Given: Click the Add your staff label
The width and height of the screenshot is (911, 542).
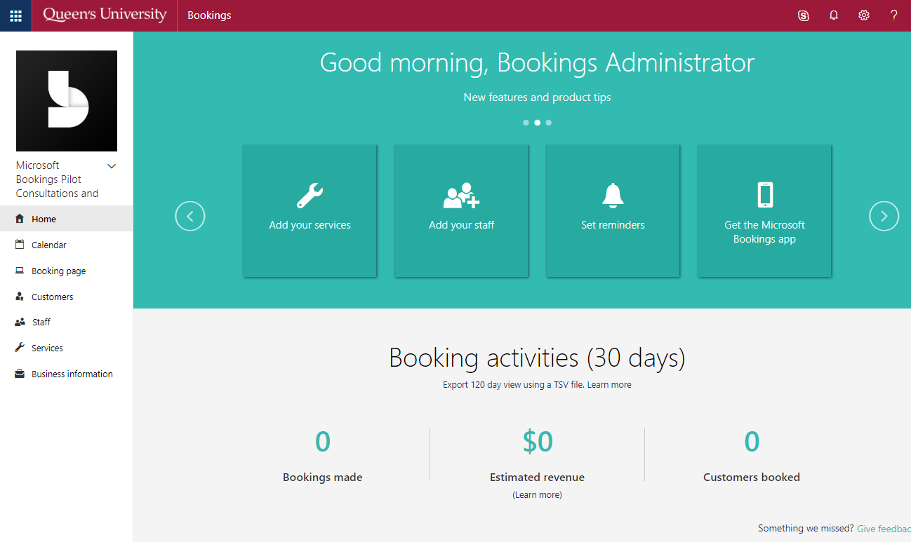Looking at the screenshot, I should 461,225.
